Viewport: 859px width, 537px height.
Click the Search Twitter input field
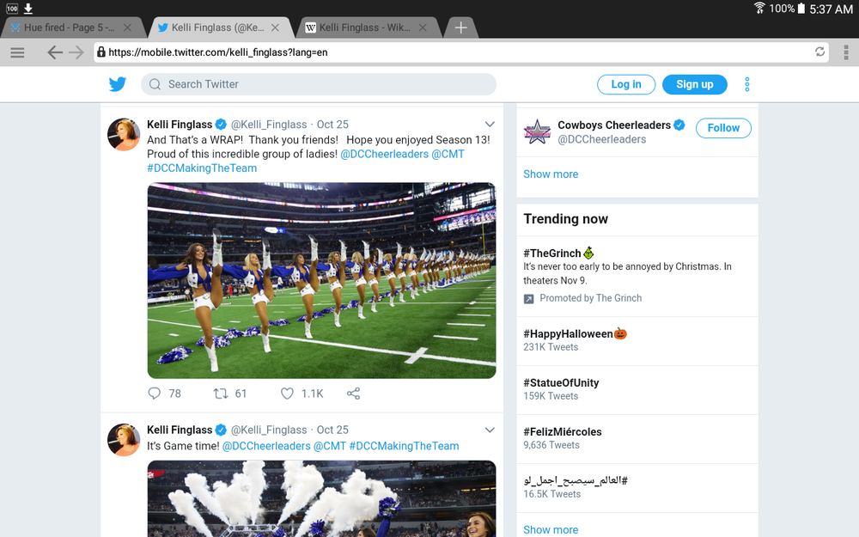coord(319,84)
